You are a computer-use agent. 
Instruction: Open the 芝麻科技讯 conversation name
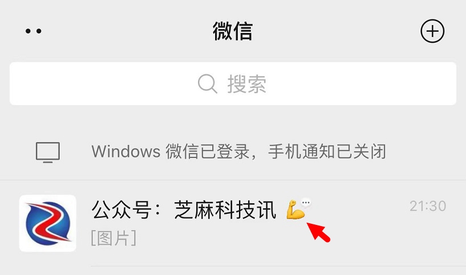[225, 210]
